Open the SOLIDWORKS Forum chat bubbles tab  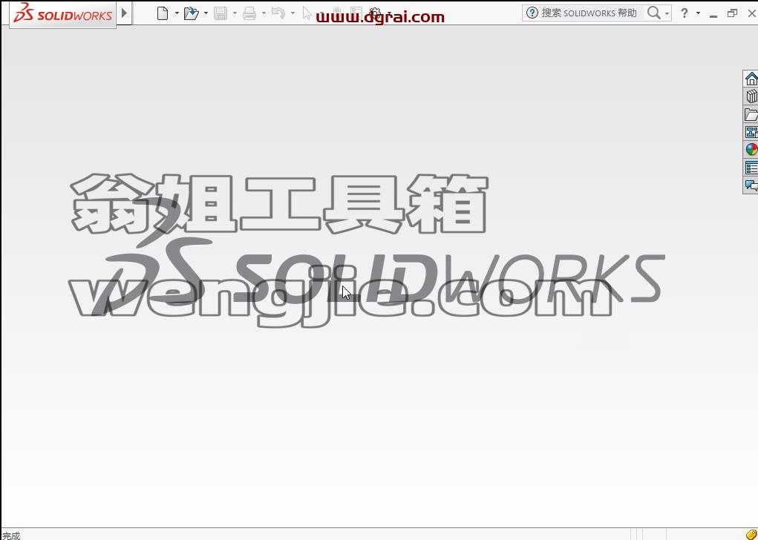tap(751, 185)
